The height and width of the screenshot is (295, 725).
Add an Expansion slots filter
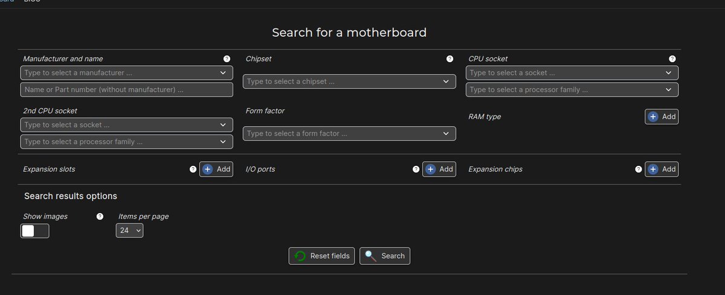pyautogui.click(x=216, y=170)
